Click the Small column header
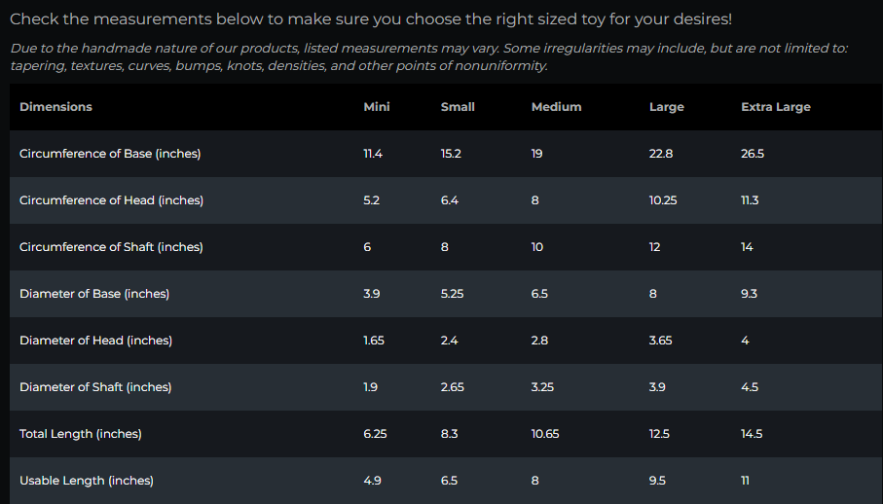 pos(458,107)
